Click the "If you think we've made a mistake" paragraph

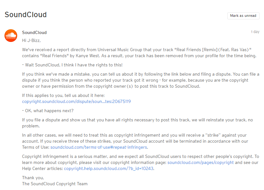(x=140, y=80)
